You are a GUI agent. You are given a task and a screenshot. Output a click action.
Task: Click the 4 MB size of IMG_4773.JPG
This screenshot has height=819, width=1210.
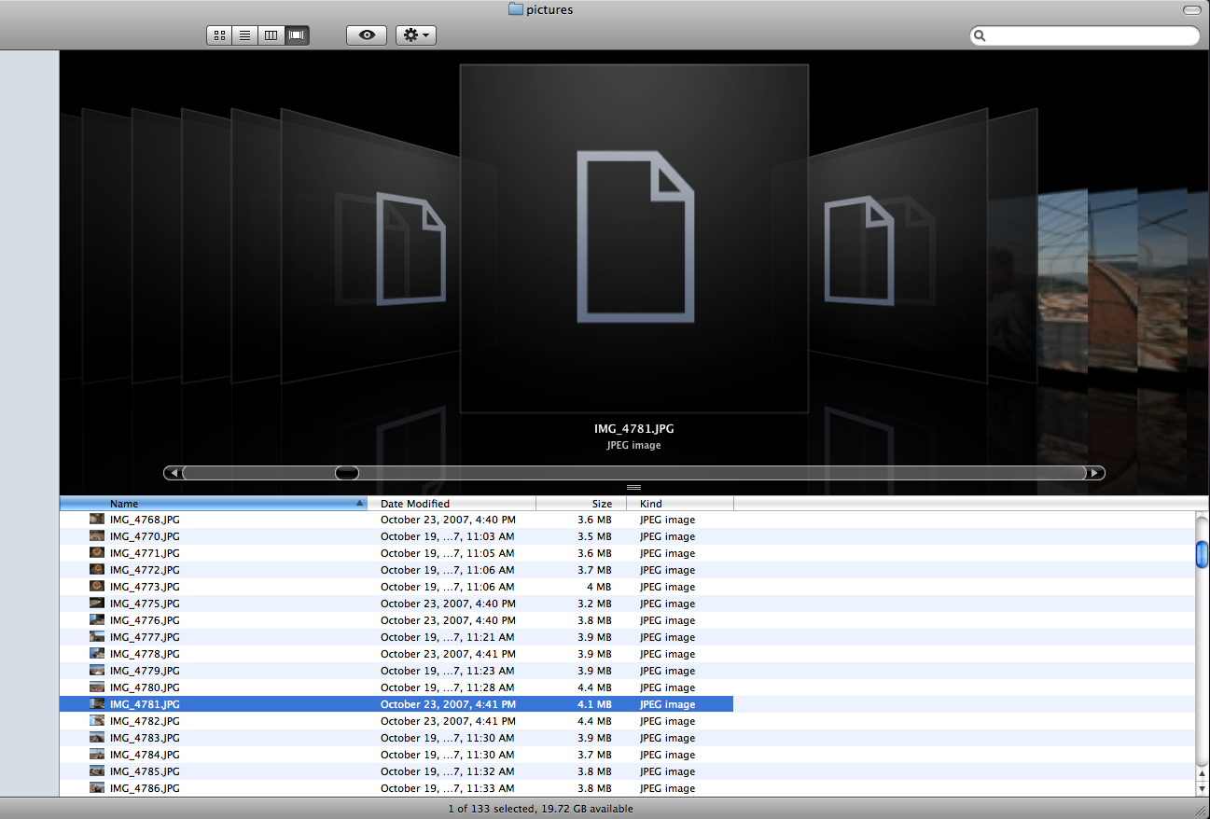point(598,587)
